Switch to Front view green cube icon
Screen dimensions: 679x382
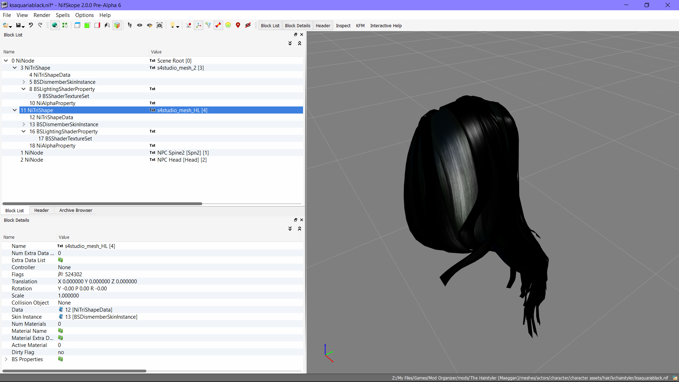[x=87, y=25]
